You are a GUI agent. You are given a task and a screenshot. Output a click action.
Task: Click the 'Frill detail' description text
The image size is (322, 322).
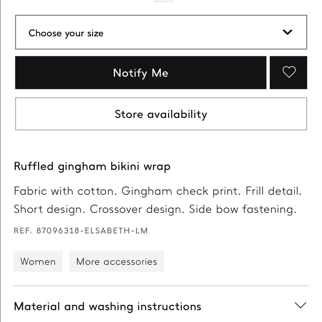273,191
